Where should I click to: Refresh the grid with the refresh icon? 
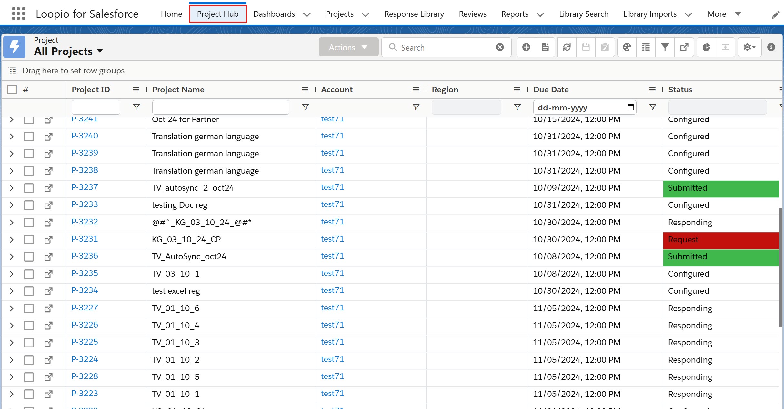click(567, 47)
